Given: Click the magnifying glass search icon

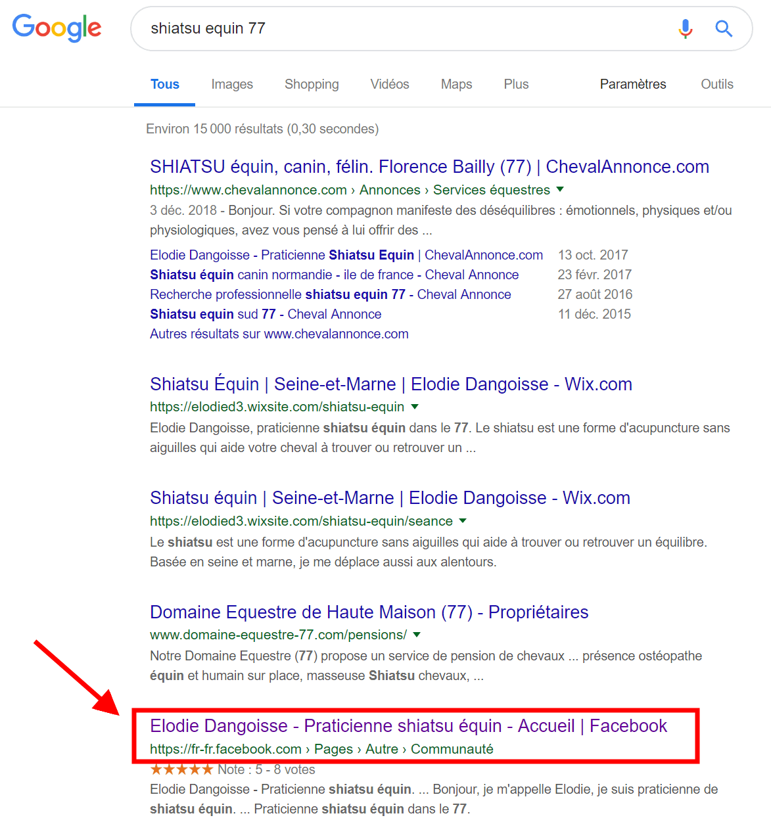Looking at the screenshot, I should coord(724,28).
